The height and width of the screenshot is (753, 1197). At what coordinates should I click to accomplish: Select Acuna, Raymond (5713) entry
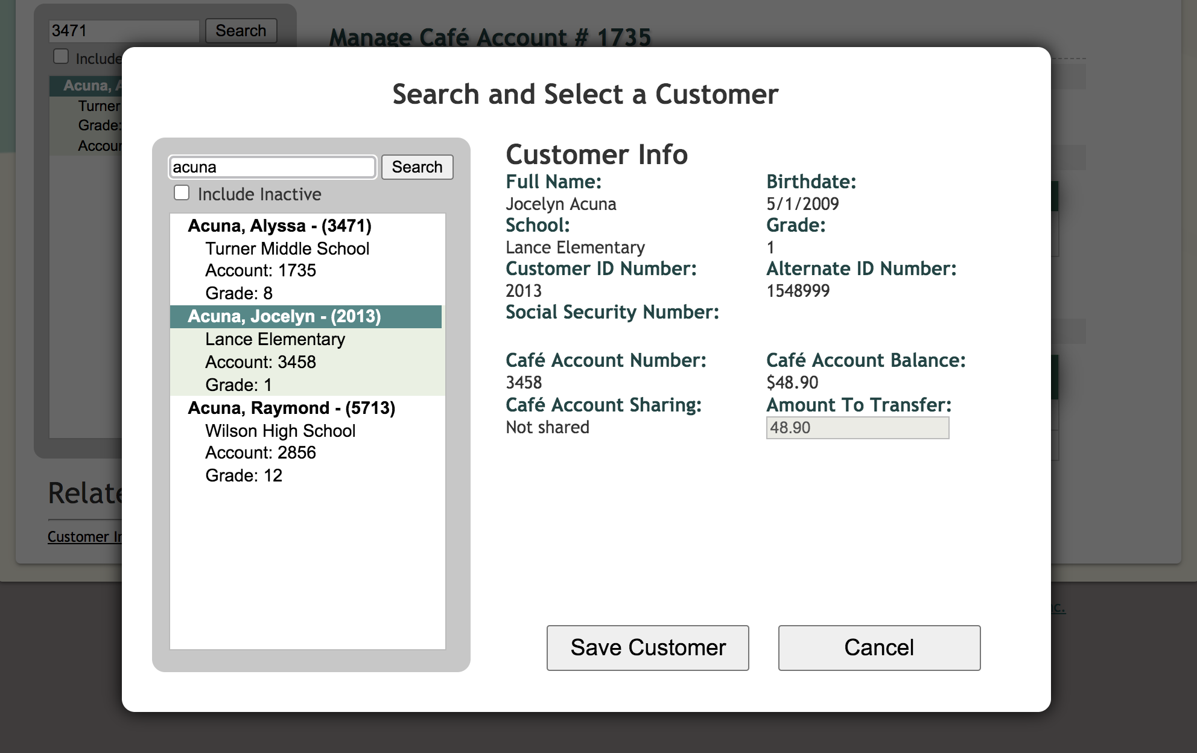point(291,408)
